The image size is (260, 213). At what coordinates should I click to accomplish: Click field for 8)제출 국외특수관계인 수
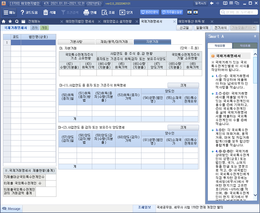[x=51, y=183]
